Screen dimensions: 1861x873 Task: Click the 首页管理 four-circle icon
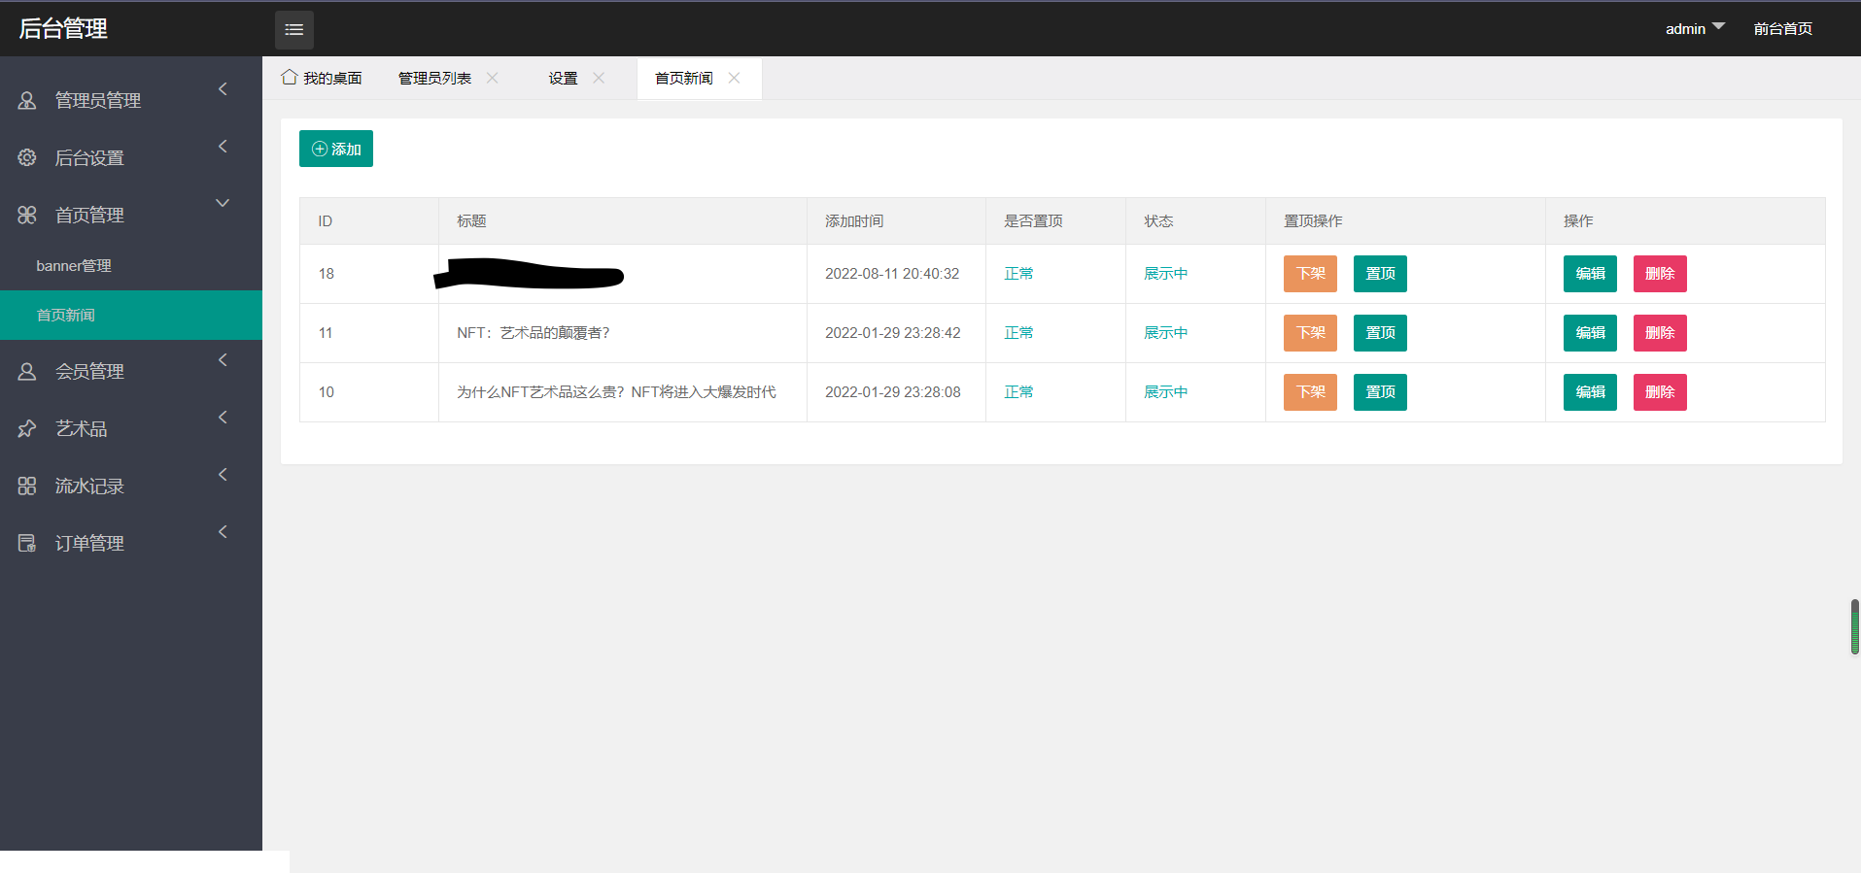click(x=27, y=215)
